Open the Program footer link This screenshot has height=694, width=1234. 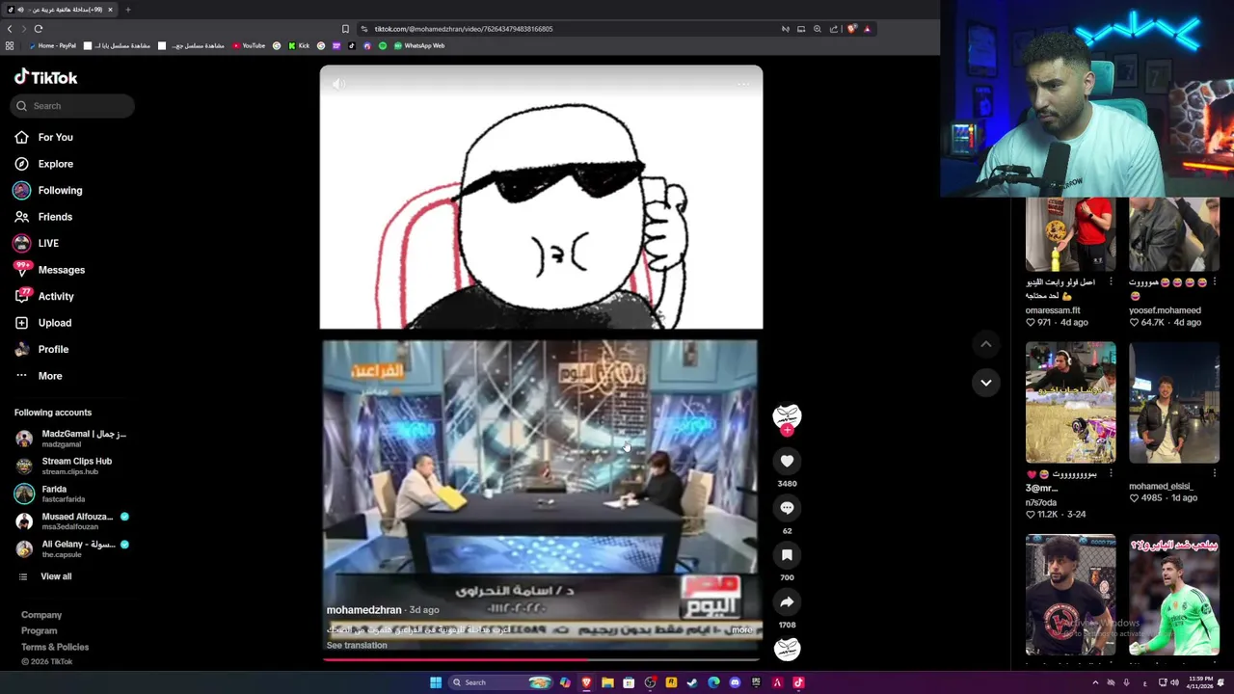(x=40, y=631)
